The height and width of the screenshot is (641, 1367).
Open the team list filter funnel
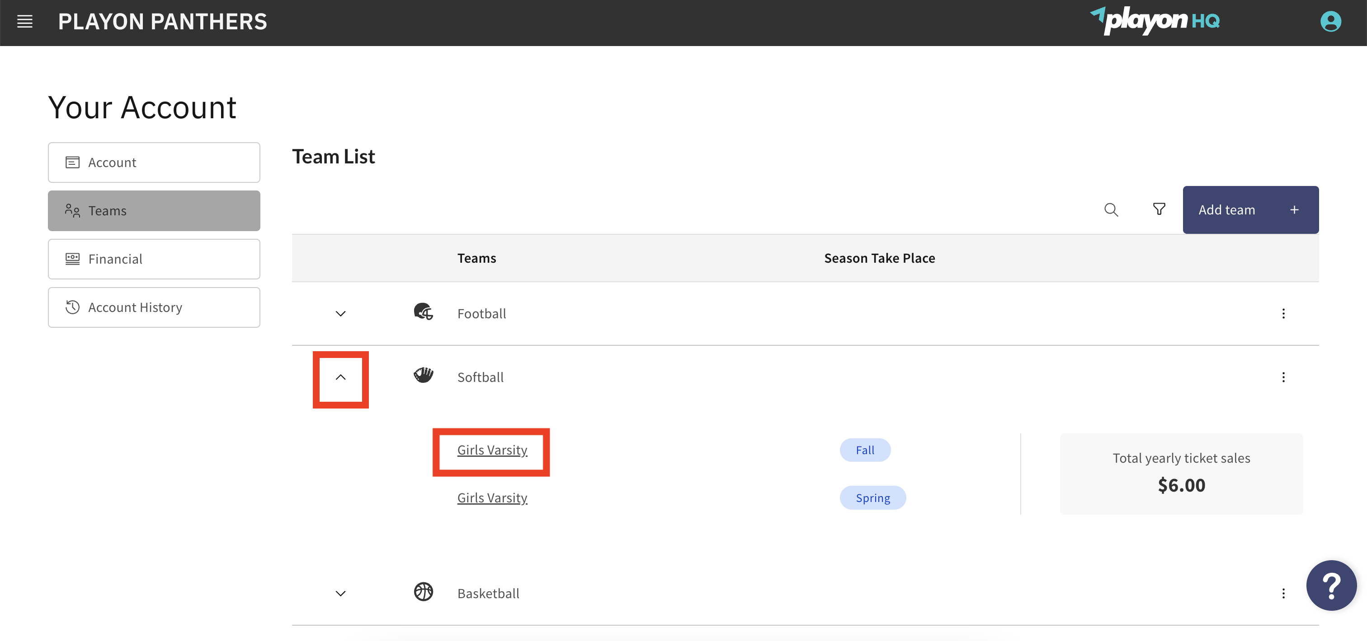coord(1159,209)
